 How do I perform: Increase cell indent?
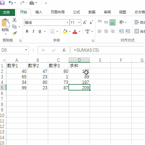tap(128, 31)
